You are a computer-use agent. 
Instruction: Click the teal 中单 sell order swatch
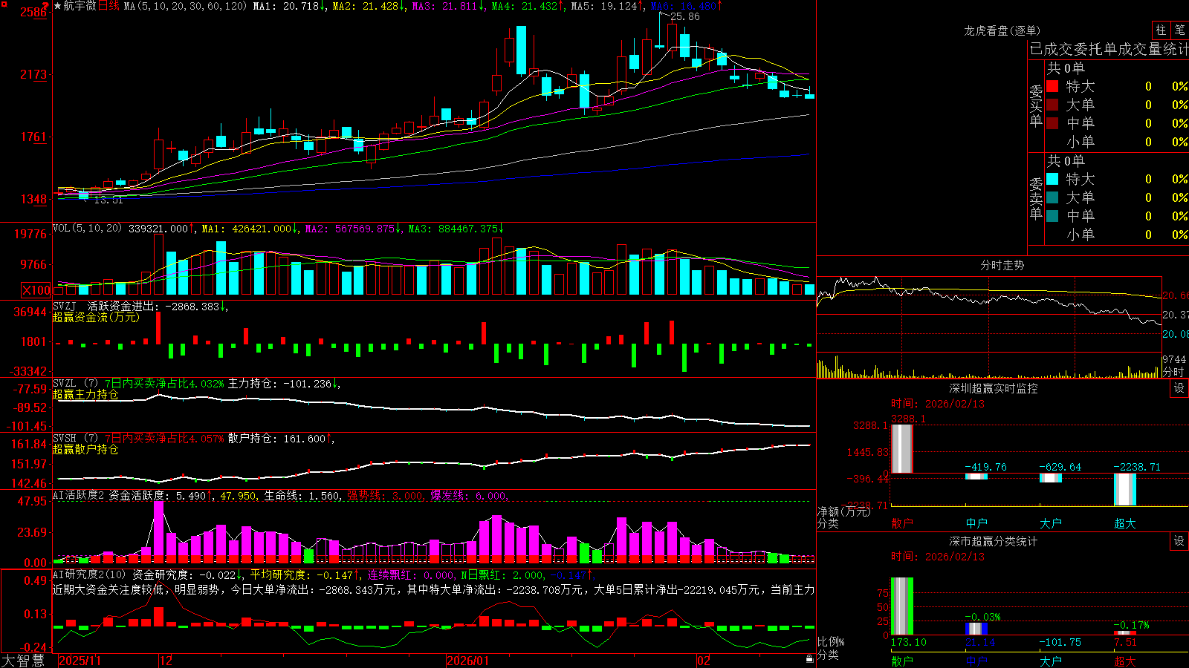pyautogui.click(x=1052, y=216)
